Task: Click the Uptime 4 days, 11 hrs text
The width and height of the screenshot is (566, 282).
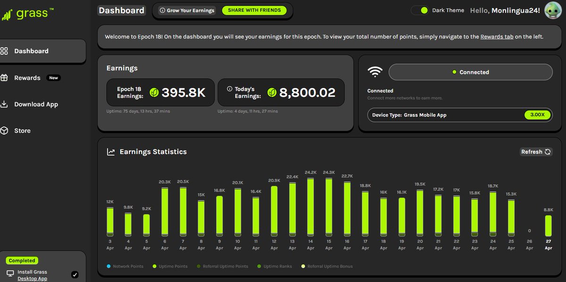Action: (248, 111)
